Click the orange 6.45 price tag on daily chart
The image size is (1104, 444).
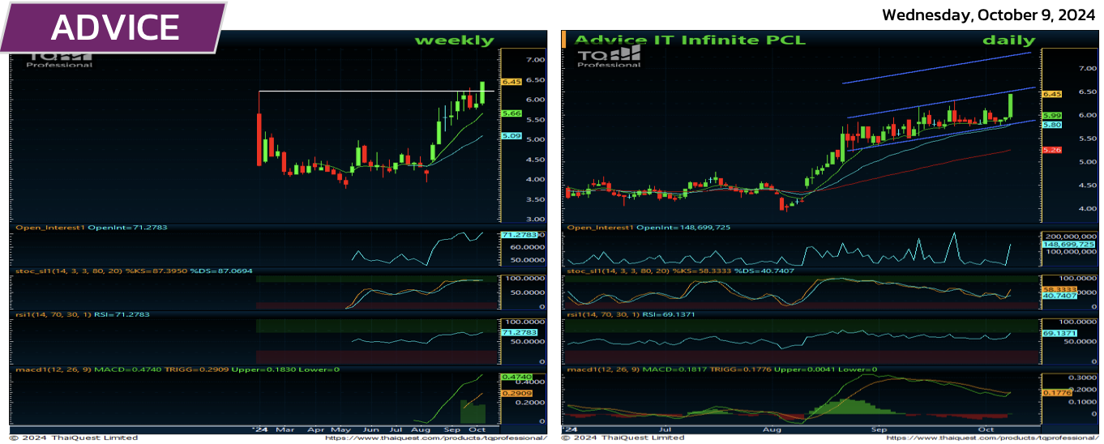[x=1052, y=94]
